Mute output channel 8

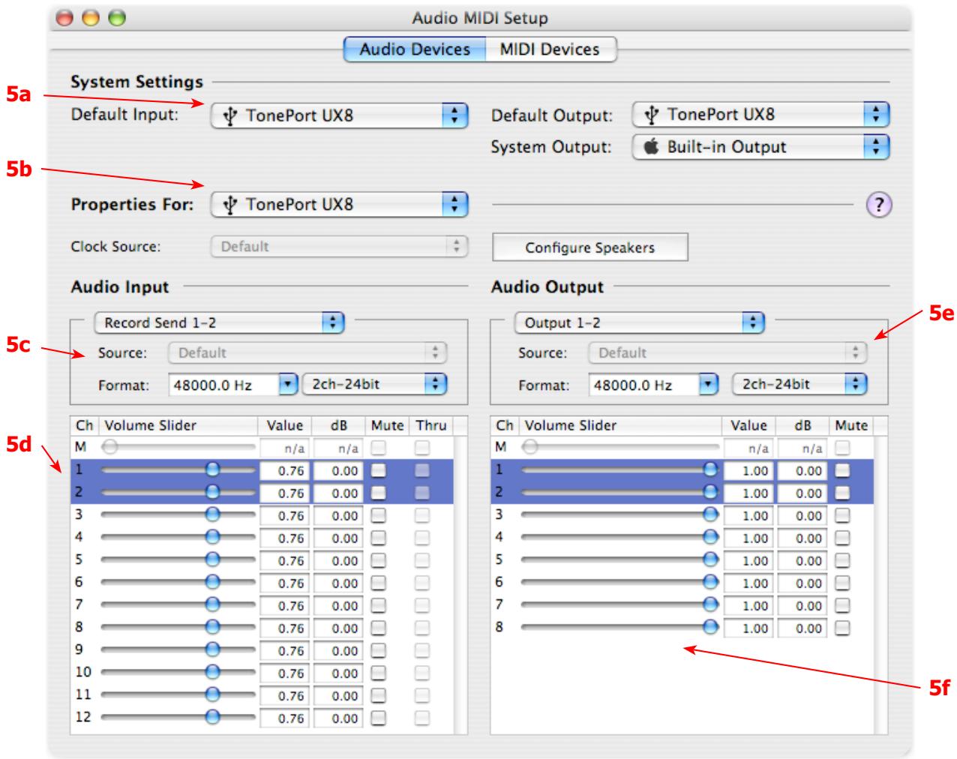pyautogui.click(x=843, y=628)
